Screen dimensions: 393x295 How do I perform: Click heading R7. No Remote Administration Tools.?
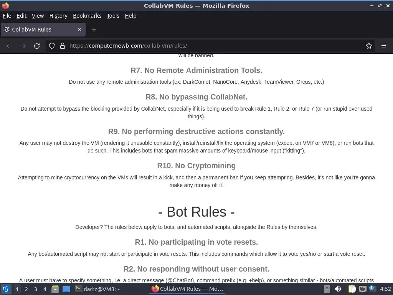[x=196, y=70]
